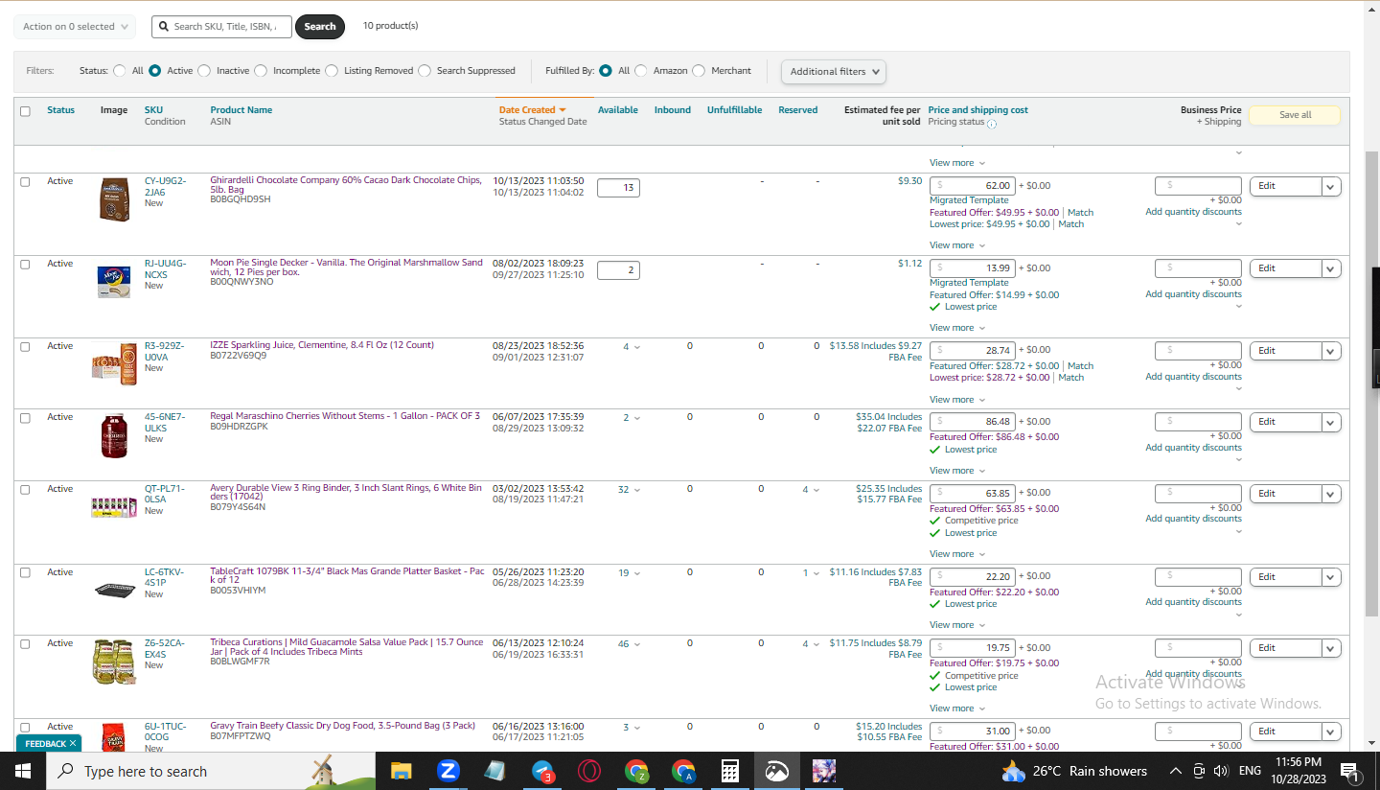
Task: Expand the available quantity 32 for Avery Binder
Action: [629, 490]
